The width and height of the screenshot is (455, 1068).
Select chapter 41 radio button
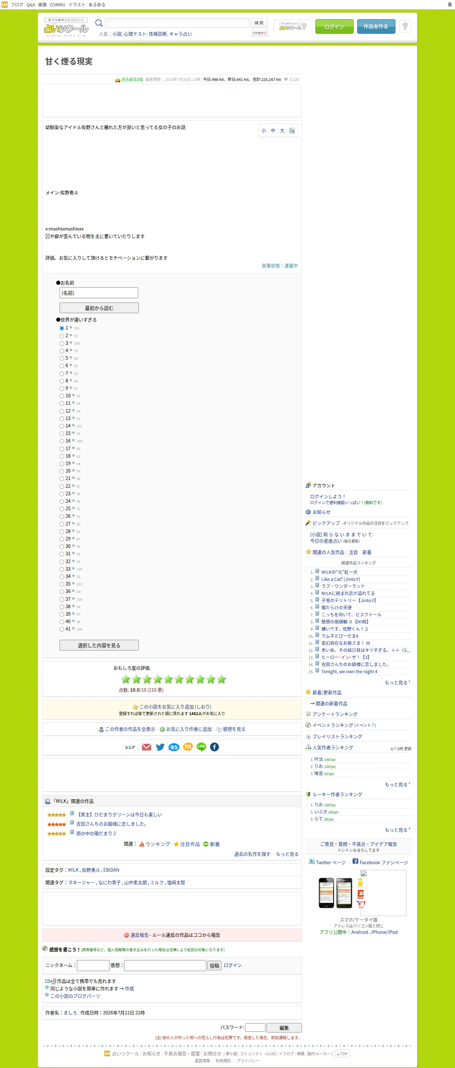pos(62,630)
